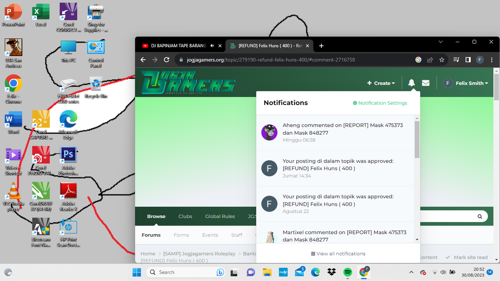This screenshot has height=281, width=500.
Task: Click the site search magnifier button
Action: pos(480,216)
